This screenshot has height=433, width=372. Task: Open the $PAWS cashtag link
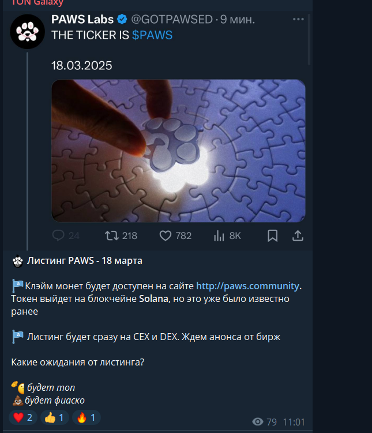pyautogui.click(x=152, y=35)
